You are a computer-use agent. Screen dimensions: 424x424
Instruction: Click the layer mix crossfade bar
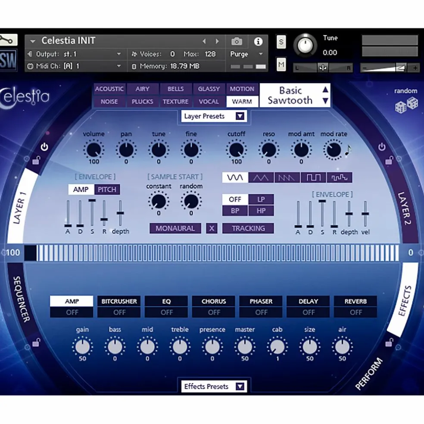pos(212,253)
